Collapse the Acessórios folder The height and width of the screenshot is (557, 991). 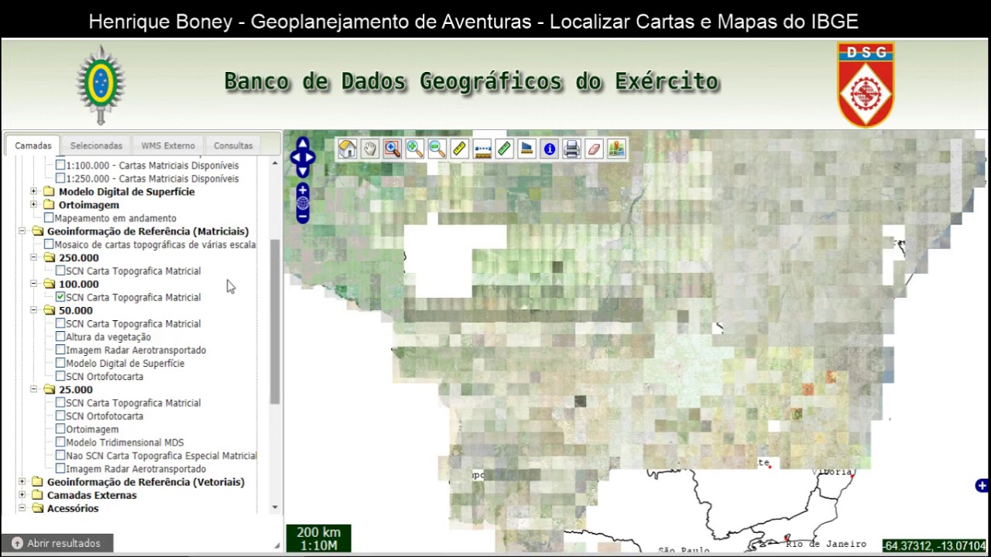pos(22,507)
